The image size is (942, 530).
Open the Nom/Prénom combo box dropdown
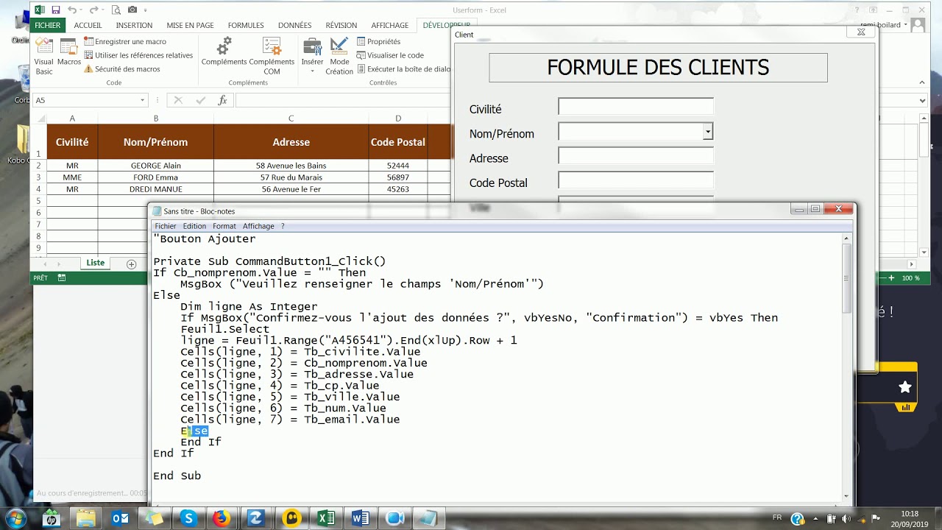click(707, 132)
